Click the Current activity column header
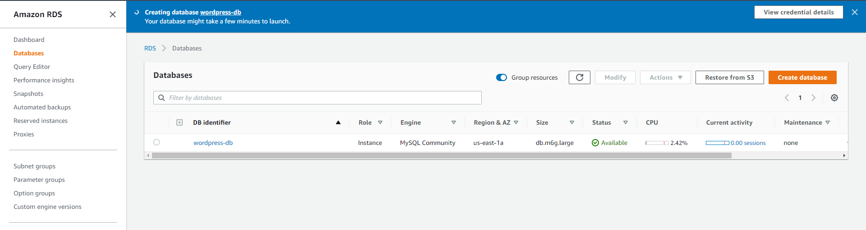The image size is (866, 230). point(729,122)
